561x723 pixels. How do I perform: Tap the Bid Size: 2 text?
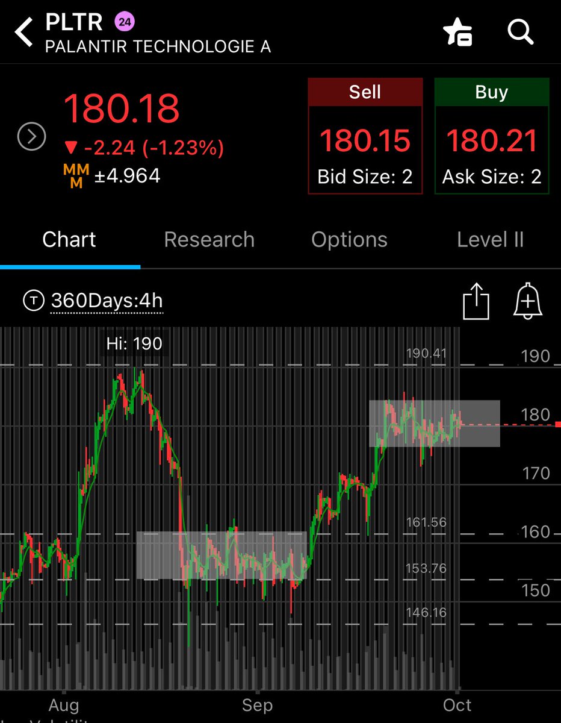coord(365,177)
